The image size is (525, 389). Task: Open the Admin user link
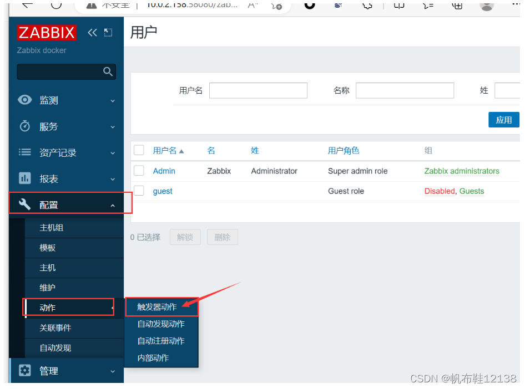[164, 171]
